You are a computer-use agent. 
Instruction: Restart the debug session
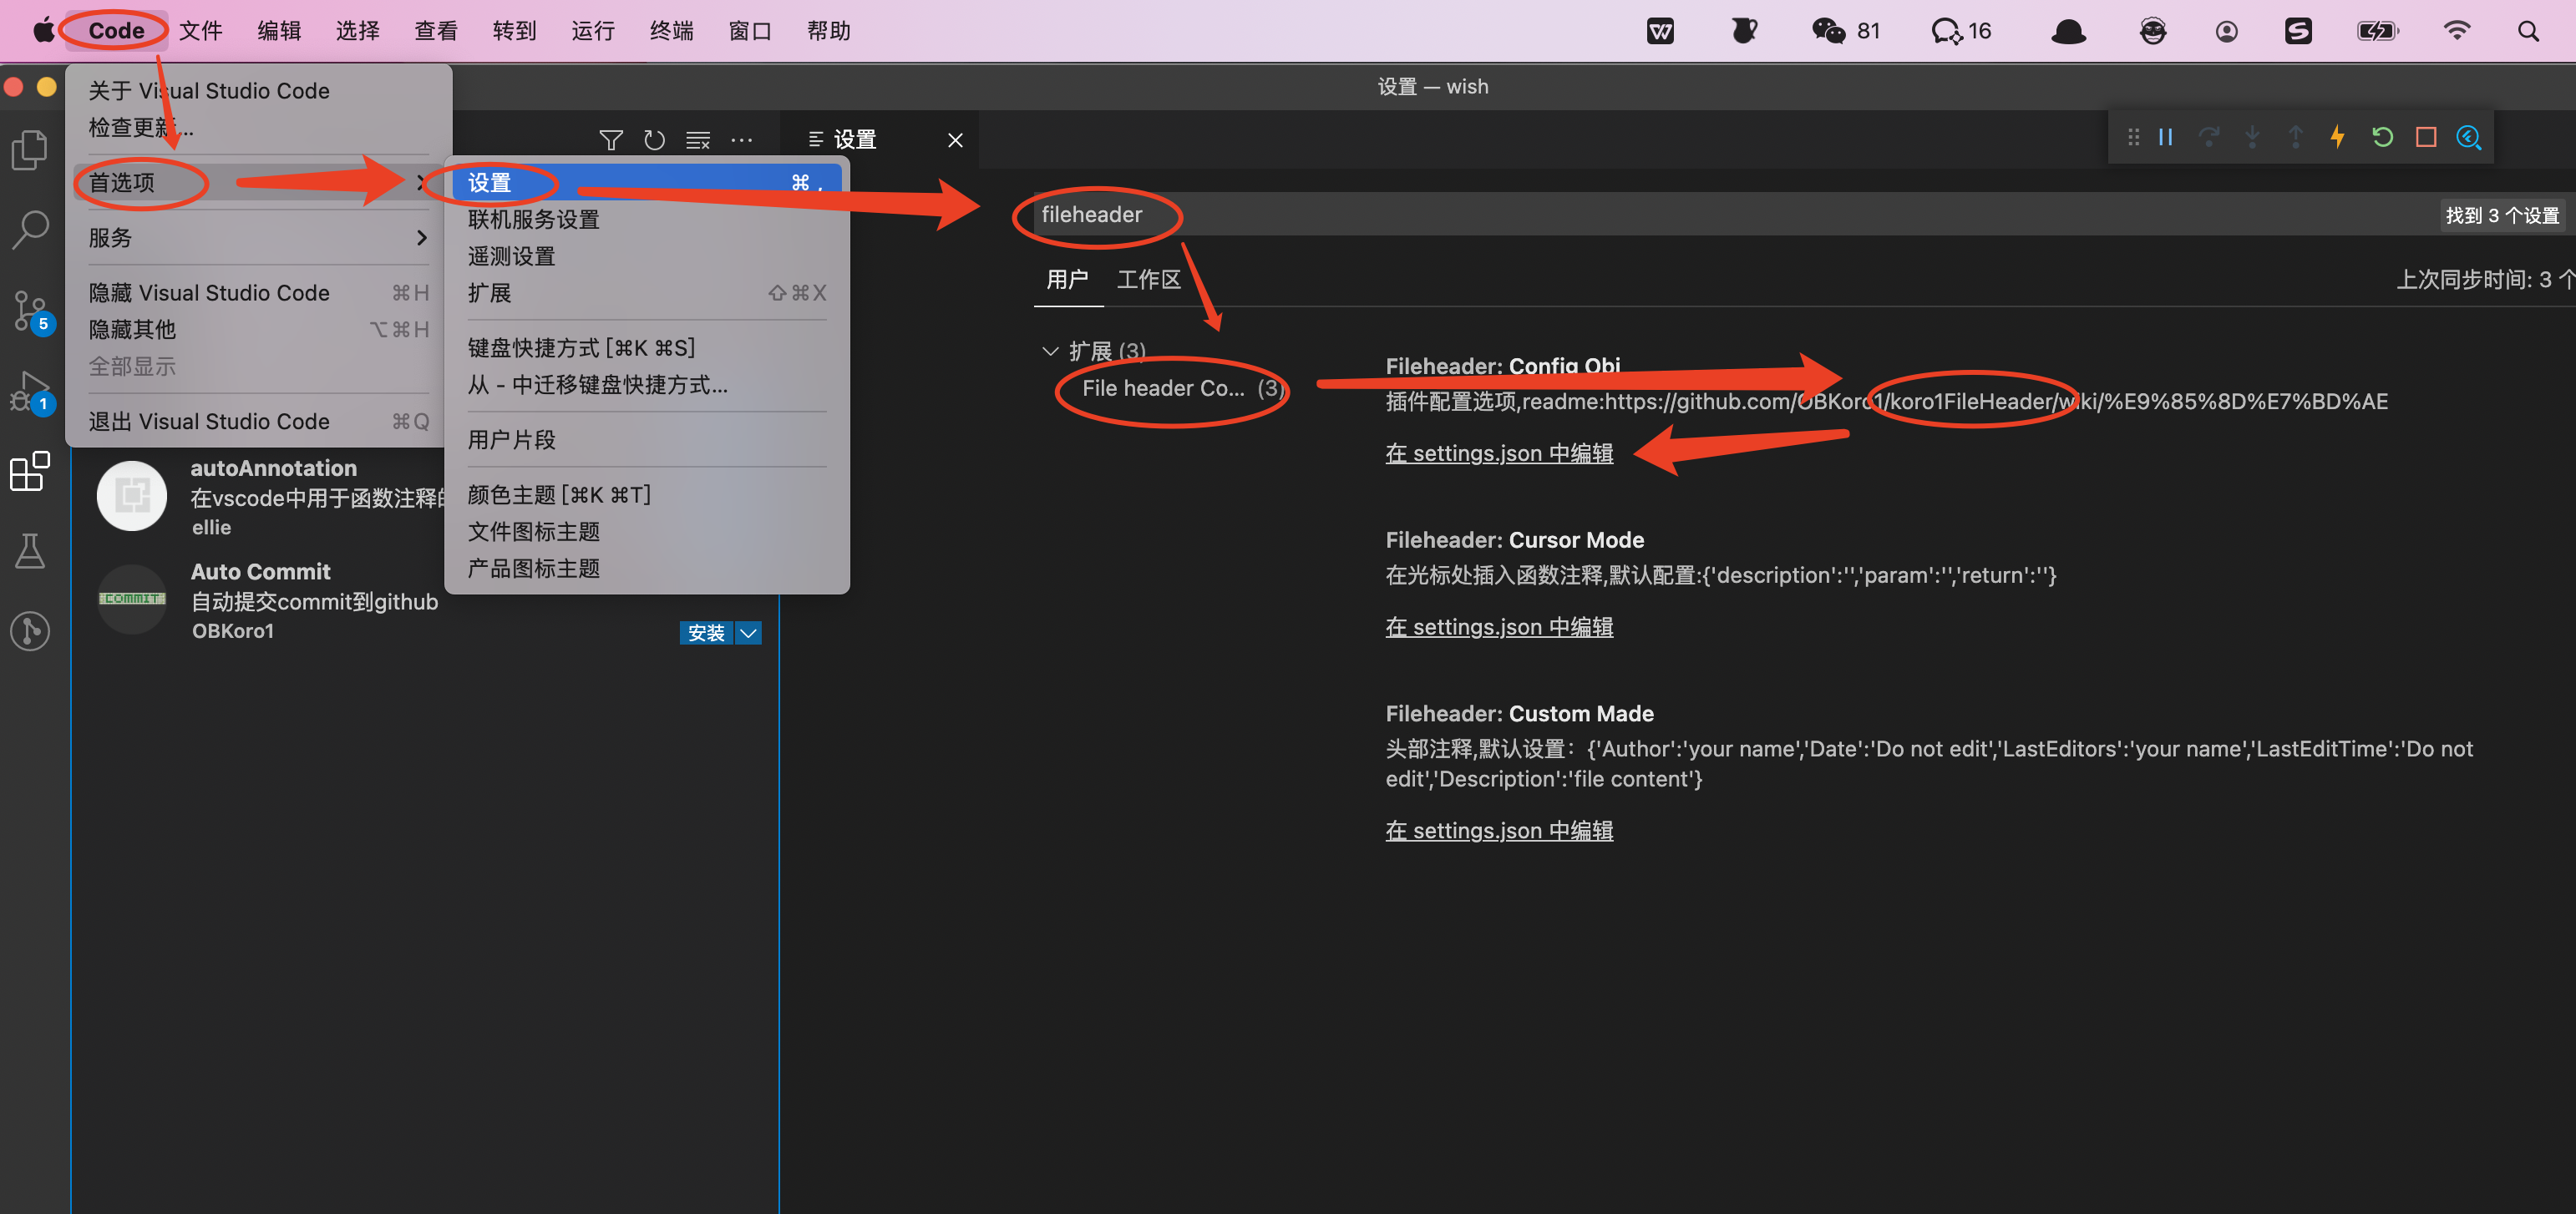2382,137
